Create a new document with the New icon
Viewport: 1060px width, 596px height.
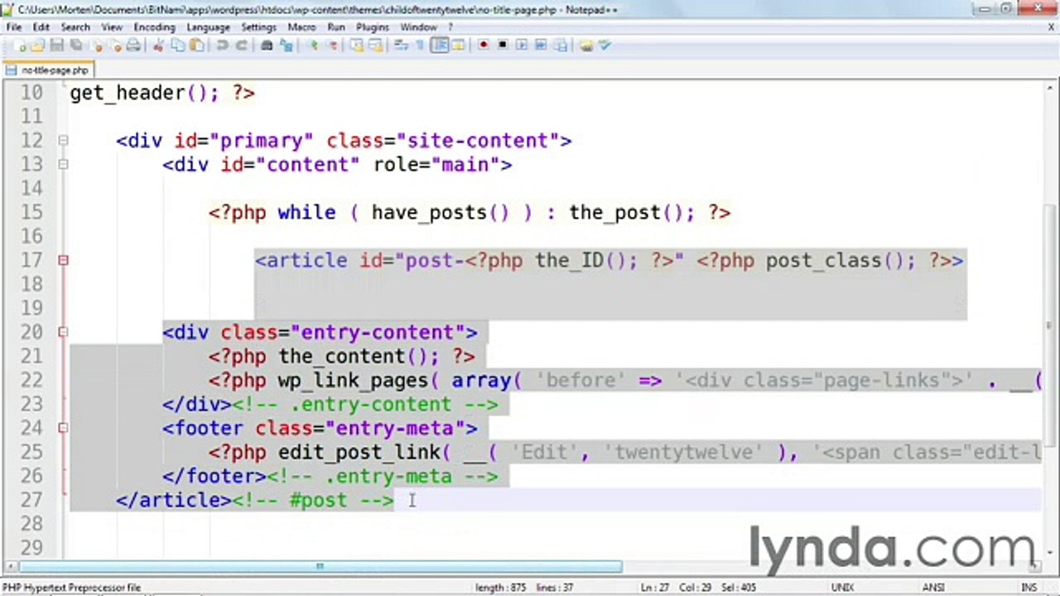(x=21, y=46)
